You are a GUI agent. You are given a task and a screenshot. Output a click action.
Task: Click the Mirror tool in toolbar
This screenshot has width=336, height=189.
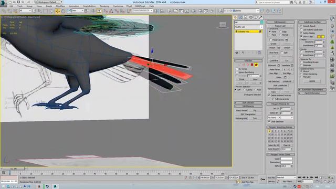click(x=156, y=11)
